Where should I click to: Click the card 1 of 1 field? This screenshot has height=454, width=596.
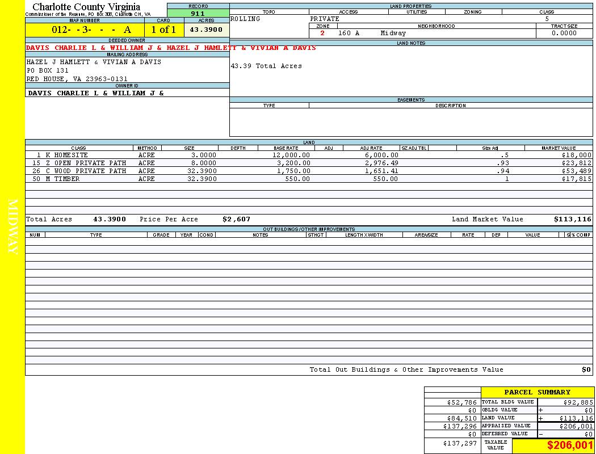pos(163,30)
